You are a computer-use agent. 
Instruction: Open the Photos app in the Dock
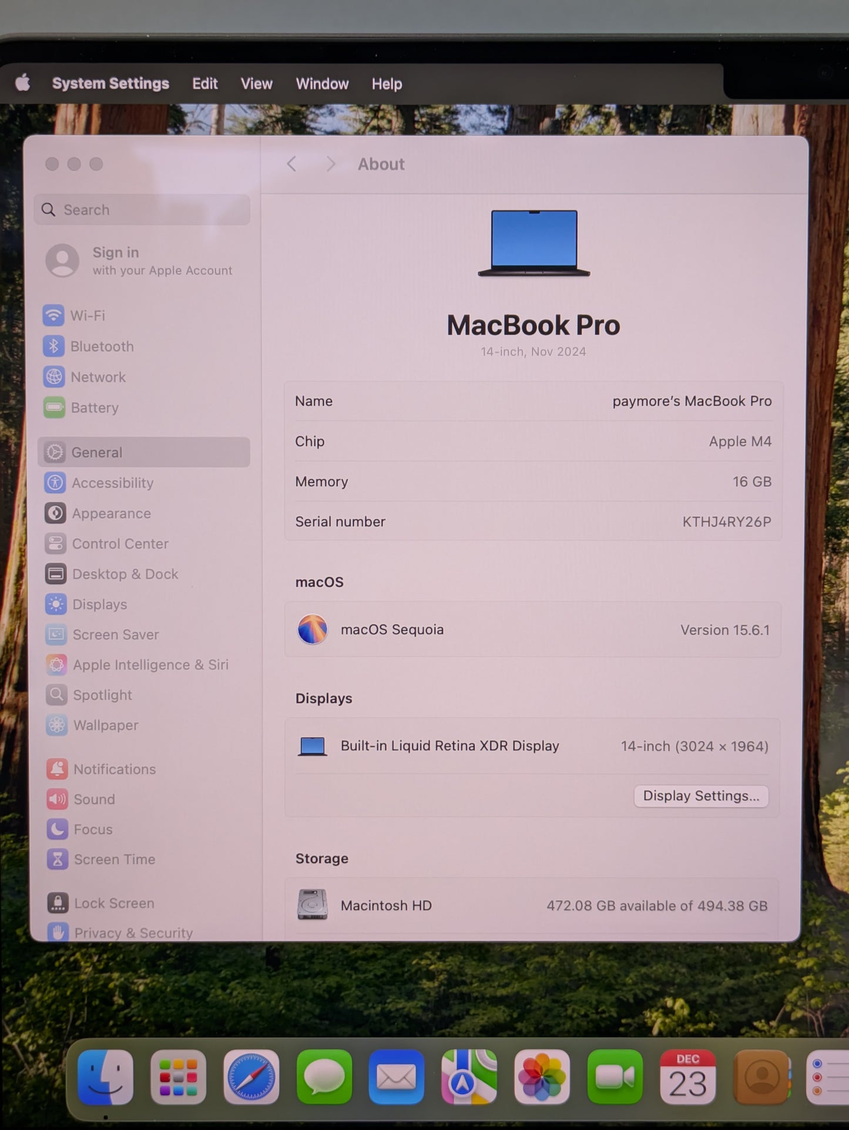coord(542,1078)
